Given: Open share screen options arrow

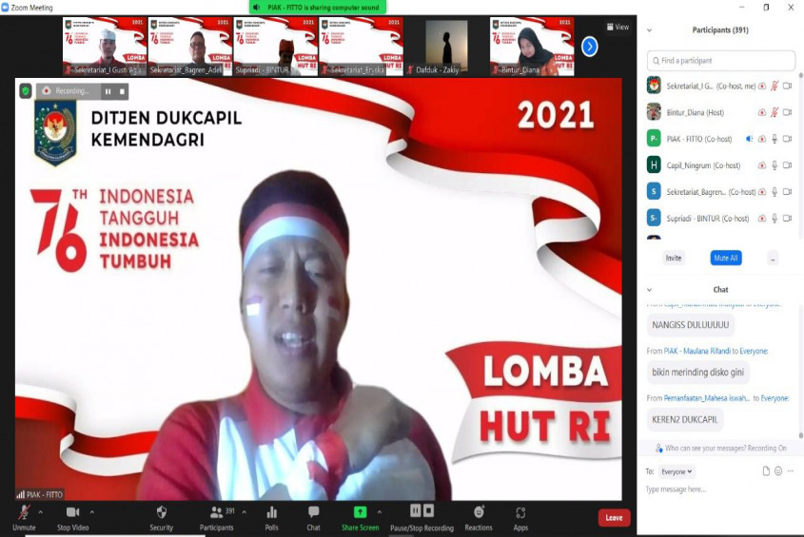Looking at the screenshot, I should point(380,512).
